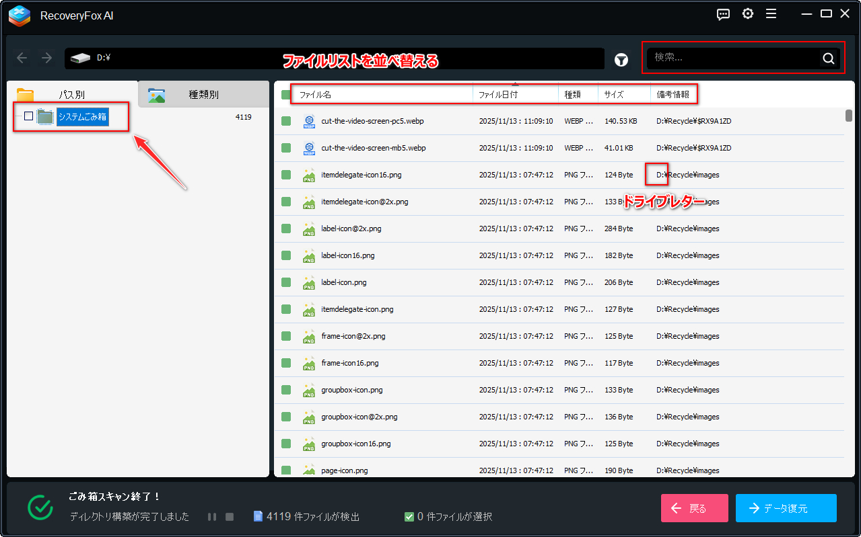Viewport: 861px width, 537px height.
Task: Navigate forward using the right arrow
Action: point(46,58)
